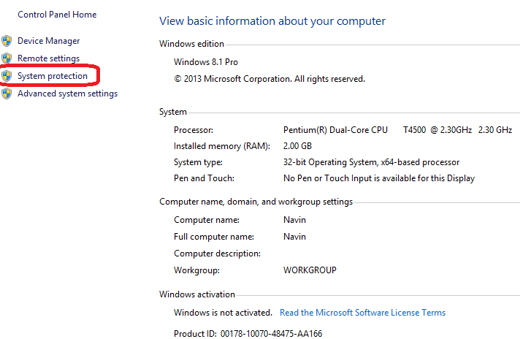Screen dimensions: 520x339
Task: Select the Windows 8.1 Pro text
Action: [x=206, y=62]
